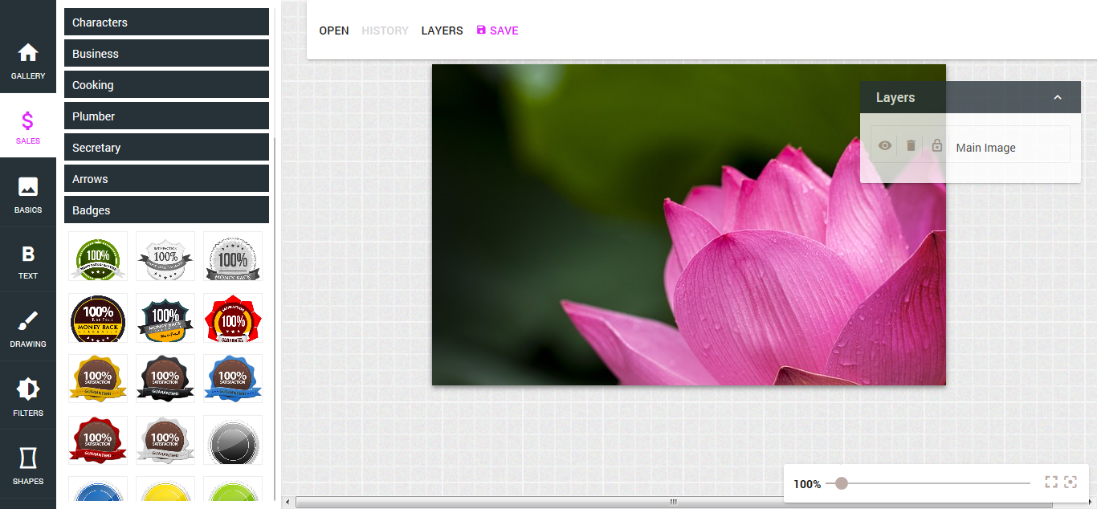The image size is (1097, 509).
Task: Pick the blue 100% Satisfaction badge
Action: (233, 379)
